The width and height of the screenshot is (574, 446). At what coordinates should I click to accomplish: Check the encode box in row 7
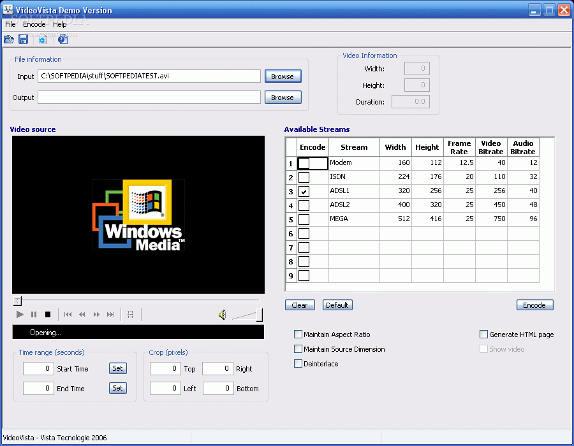[304, 247]
